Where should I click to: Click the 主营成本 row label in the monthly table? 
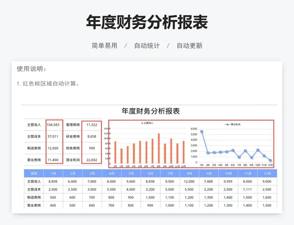coord(34,189)
